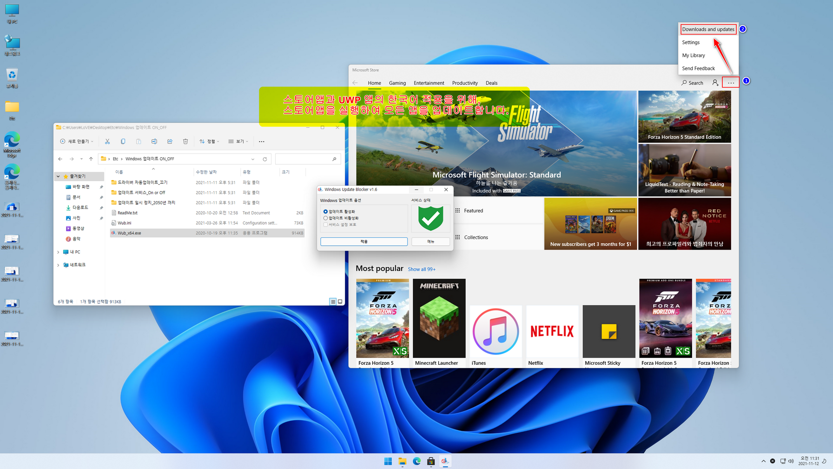Go up one folder level in File Explorer

coord(91,159)
